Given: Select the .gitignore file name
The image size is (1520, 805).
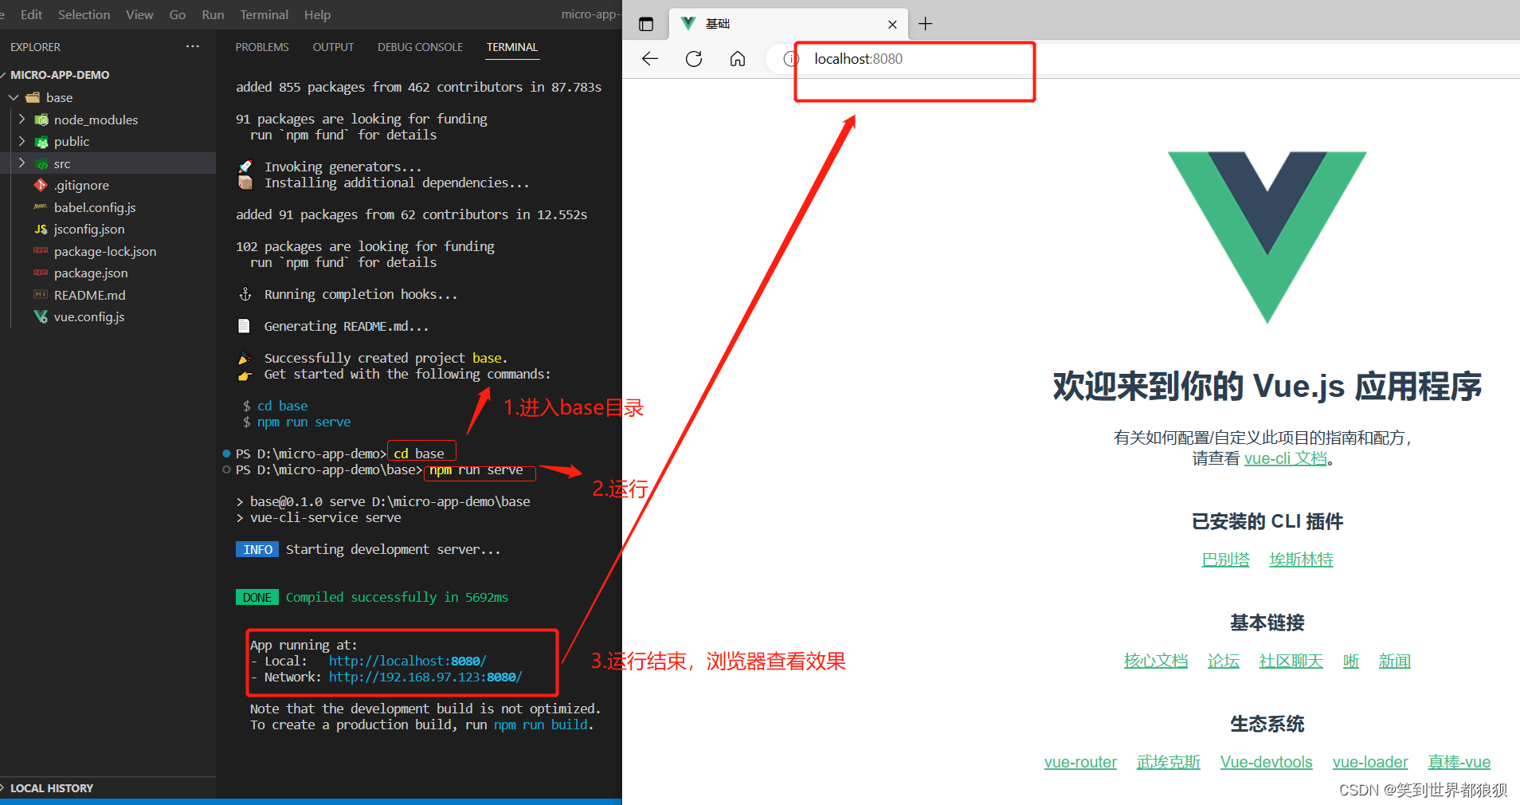Looking at the screenshot, I should [81, 186].
